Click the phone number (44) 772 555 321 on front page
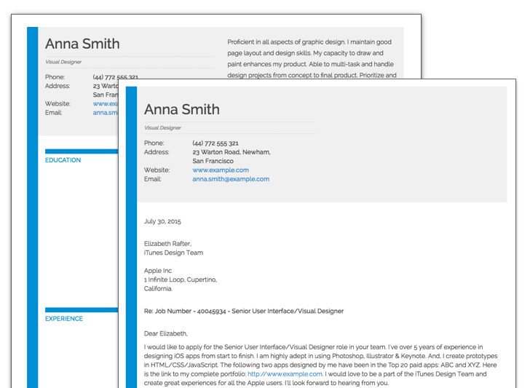The image size is (530, 388). point(215,143)
